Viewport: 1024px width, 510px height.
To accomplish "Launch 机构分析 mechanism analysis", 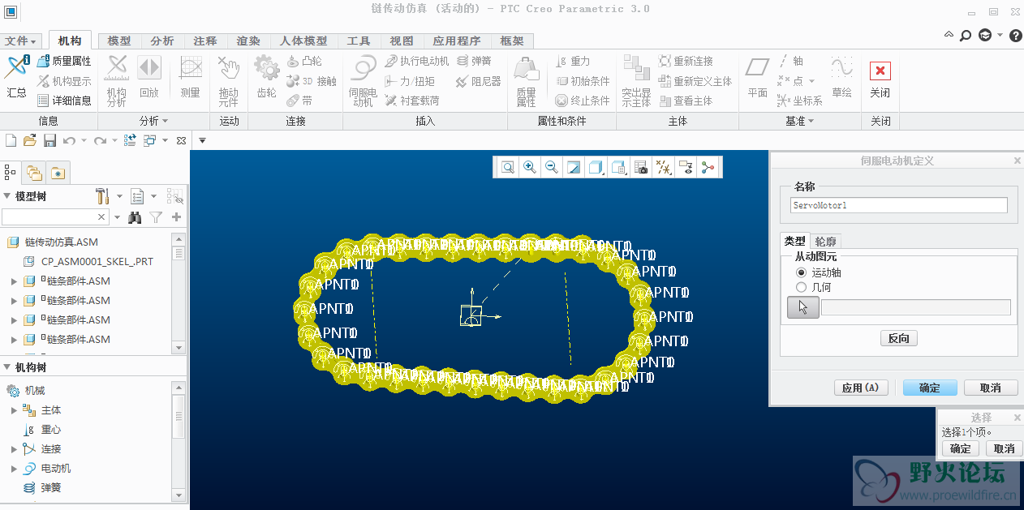I will pos(117,81).
